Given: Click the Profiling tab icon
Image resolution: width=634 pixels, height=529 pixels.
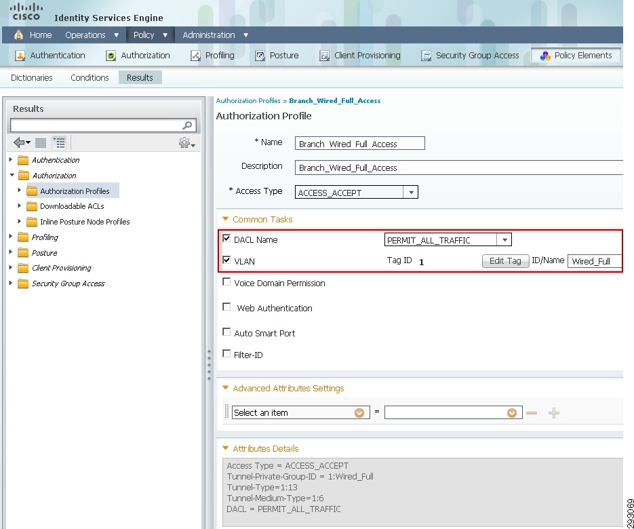Looking at the screenshot, I should (x=196, y=56).
